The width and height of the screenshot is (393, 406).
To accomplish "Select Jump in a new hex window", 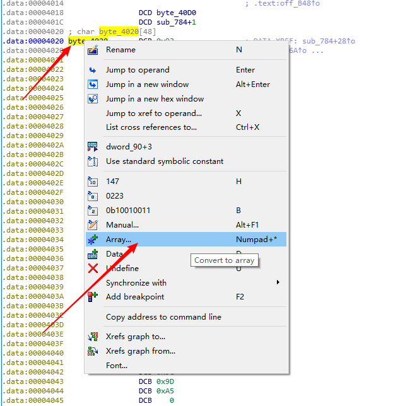I will pyautogui.click(x=186, y=99).
